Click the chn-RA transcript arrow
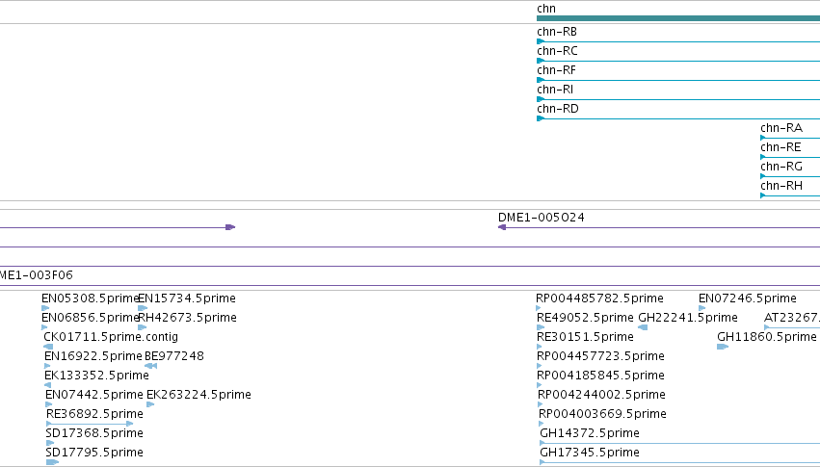 coord(763,138)
